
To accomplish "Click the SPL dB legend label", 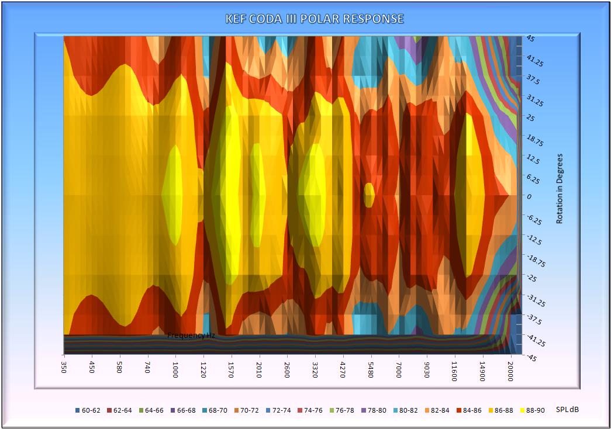I will click(x=567, y=410).
